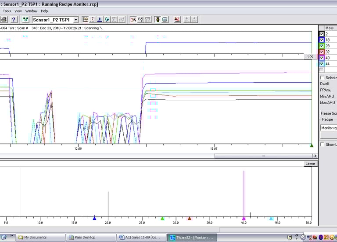Uncheck the mass 18 checkbox
This screenshot has height=242, width=337.
pyautogui.click(x=322, y=40)
